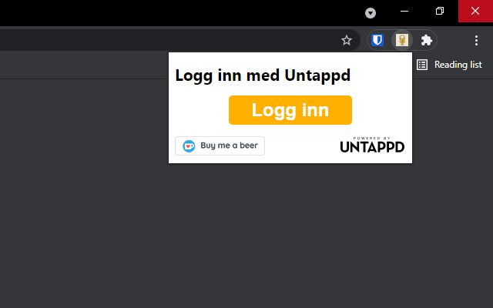Open the Bitwarden extension

point(377,40)
